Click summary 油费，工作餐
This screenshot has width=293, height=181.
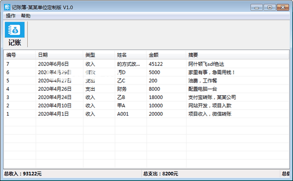pyautogui.click(x=203, y=80)
